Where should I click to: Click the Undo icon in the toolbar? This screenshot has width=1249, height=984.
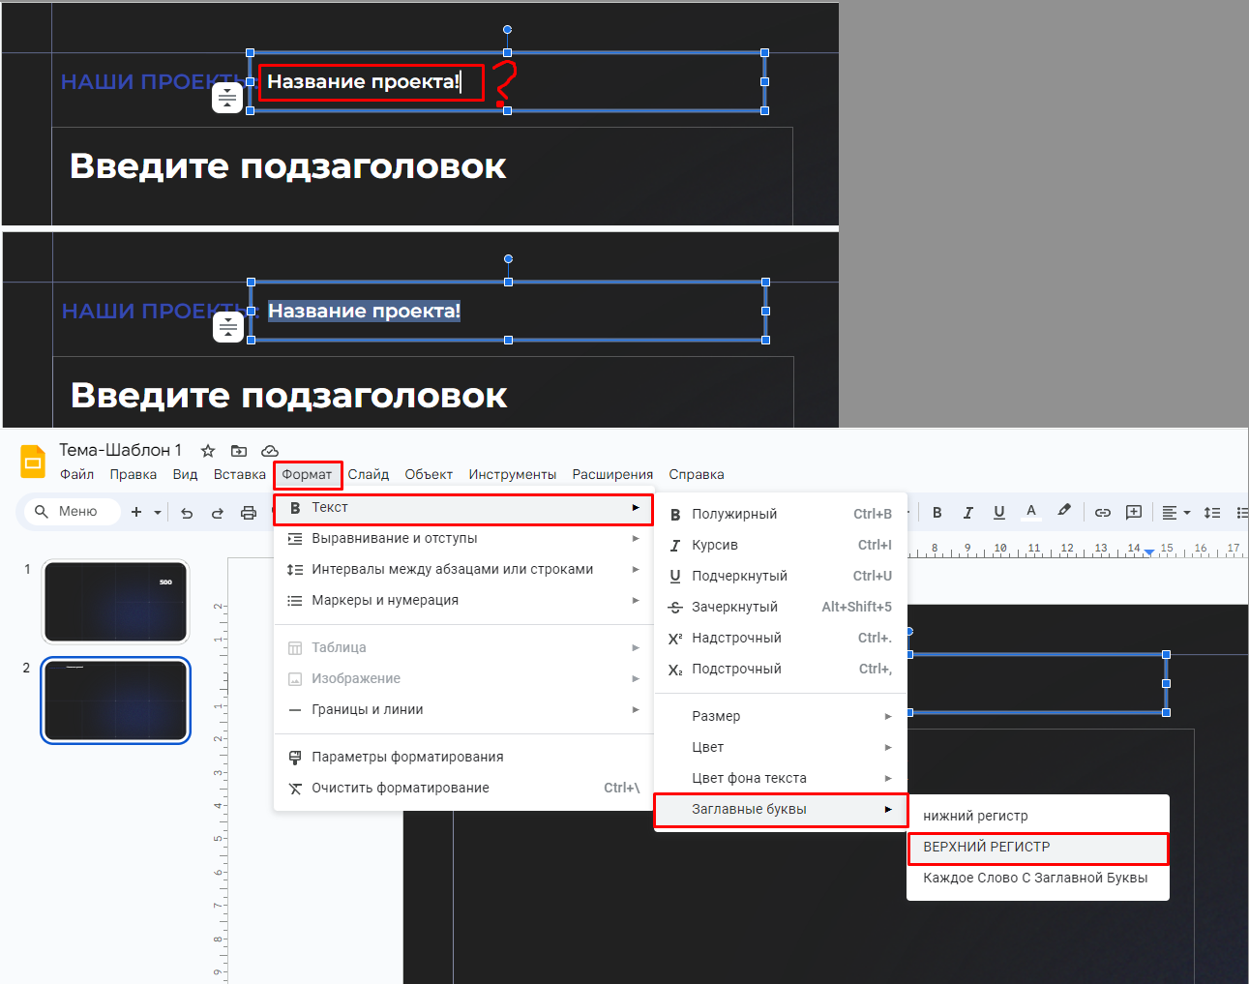pos(187,511)
